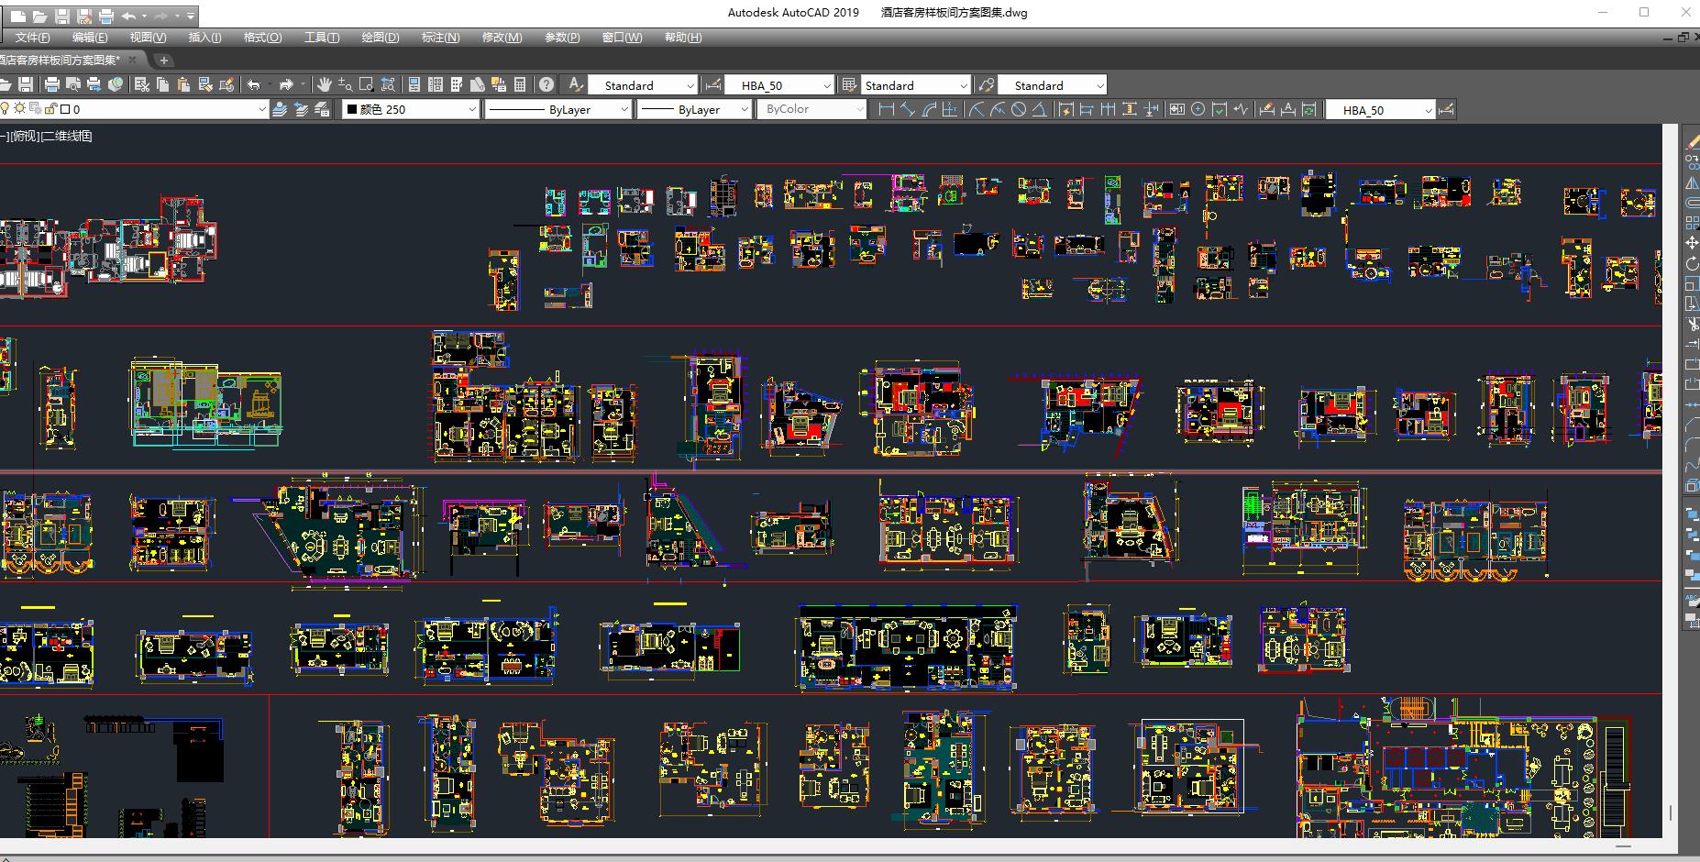
Task: Click the Publish icon in the standard toolbar
Action: (x=94, y=84)
